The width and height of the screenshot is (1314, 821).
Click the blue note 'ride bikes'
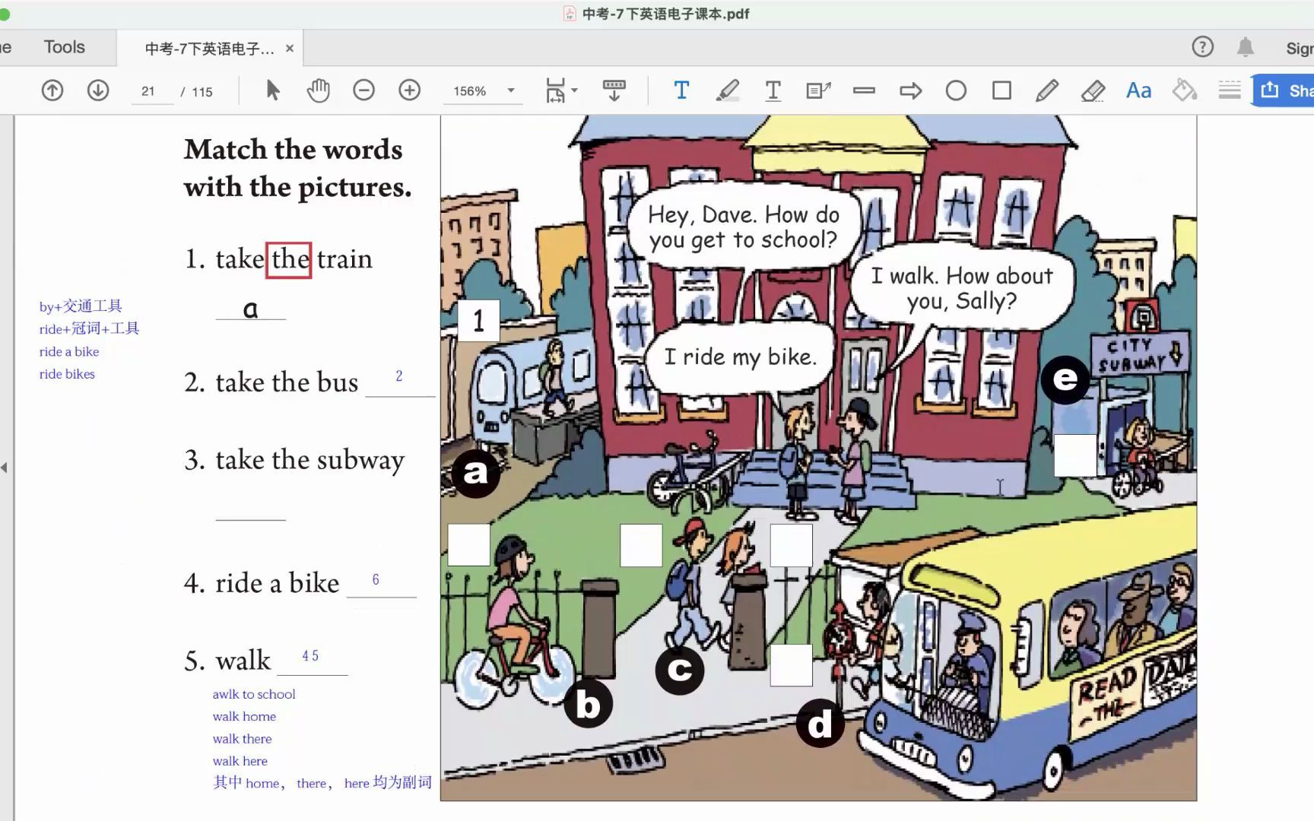(x=67, y=374)
